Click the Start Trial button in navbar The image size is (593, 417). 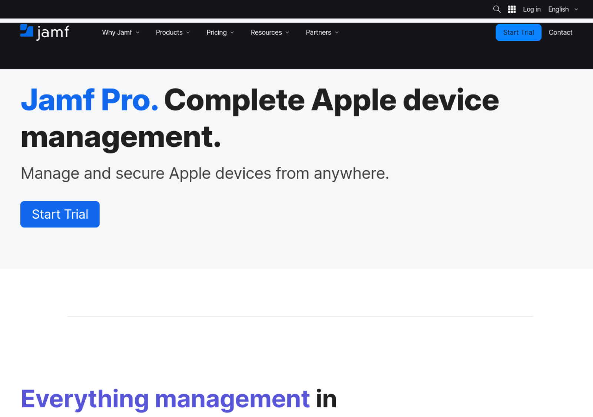519,33
